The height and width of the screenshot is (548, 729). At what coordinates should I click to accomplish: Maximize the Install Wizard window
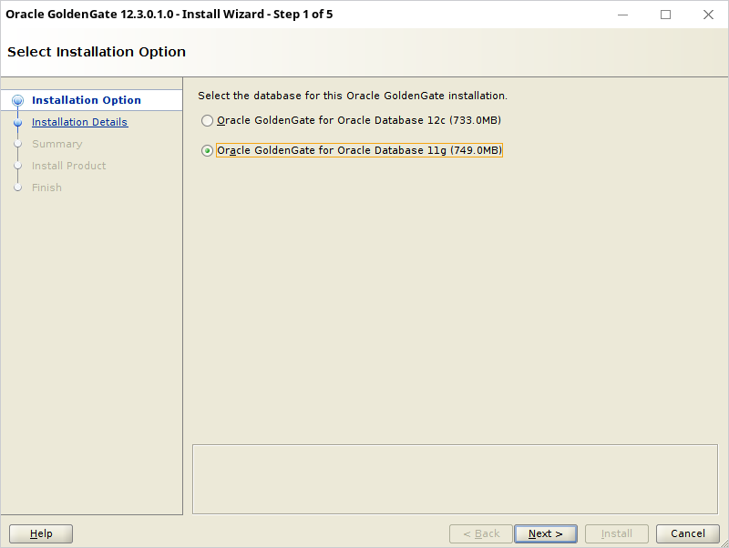pos(666,15)
